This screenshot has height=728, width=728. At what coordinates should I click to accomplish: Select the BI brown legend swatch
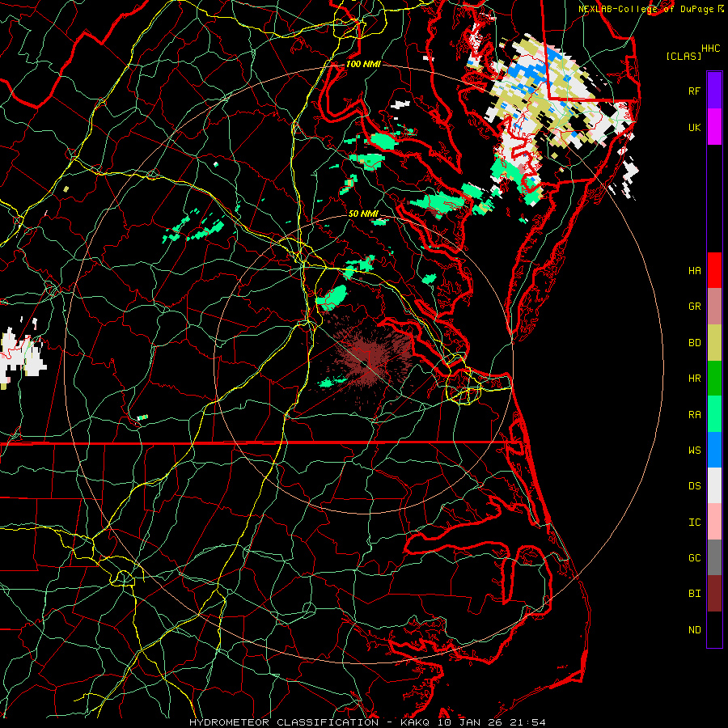pos(714,594)
